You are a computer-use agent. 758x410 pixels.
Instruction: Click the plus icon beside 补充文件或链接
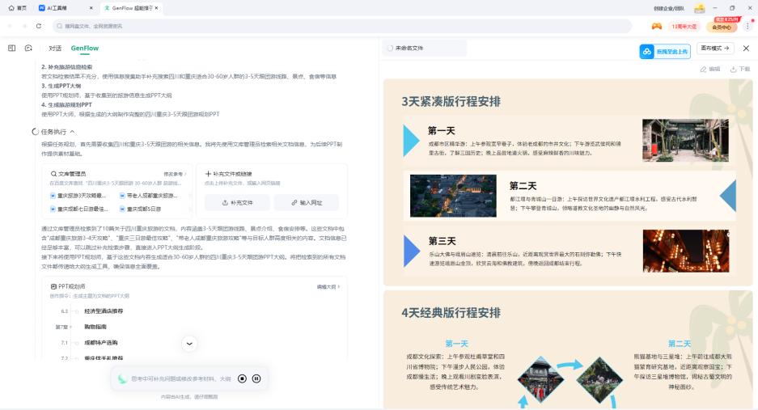[208, 174]
